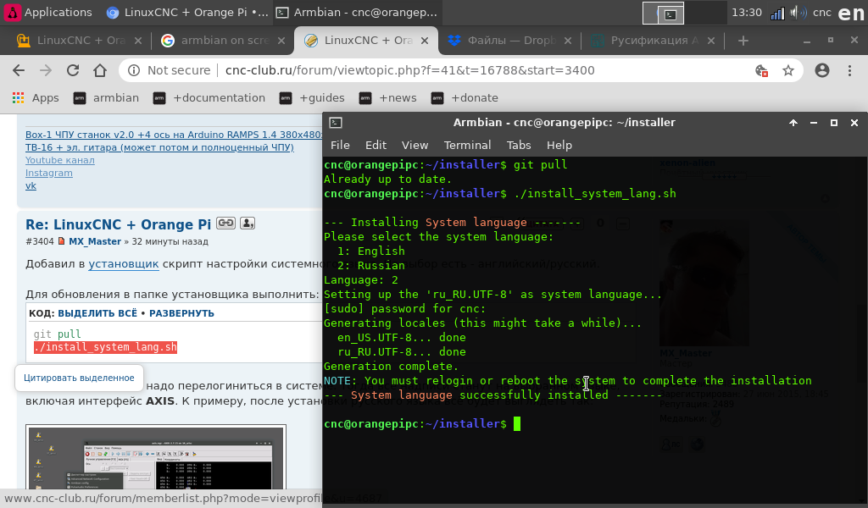
Task: Open the browser home page
Action: tap(100, 70)
